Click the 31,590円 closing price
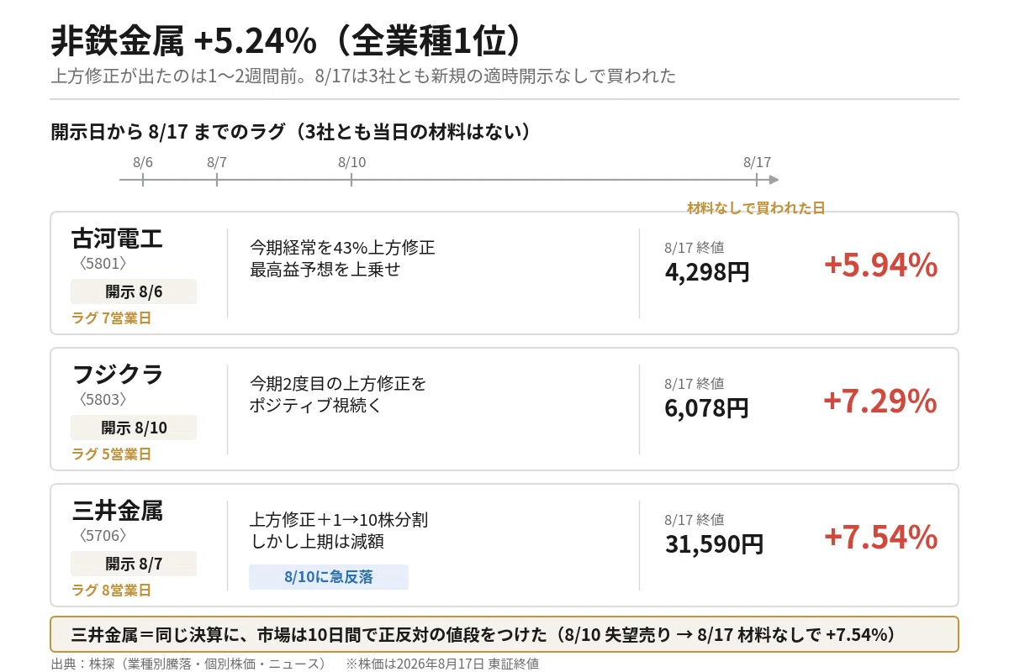The height and width of the screenshot is (672, 1009). tap(714, 544)
